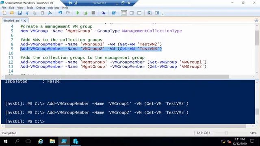Copy selection using the Copy icon
260x146 pixels.
35,13
